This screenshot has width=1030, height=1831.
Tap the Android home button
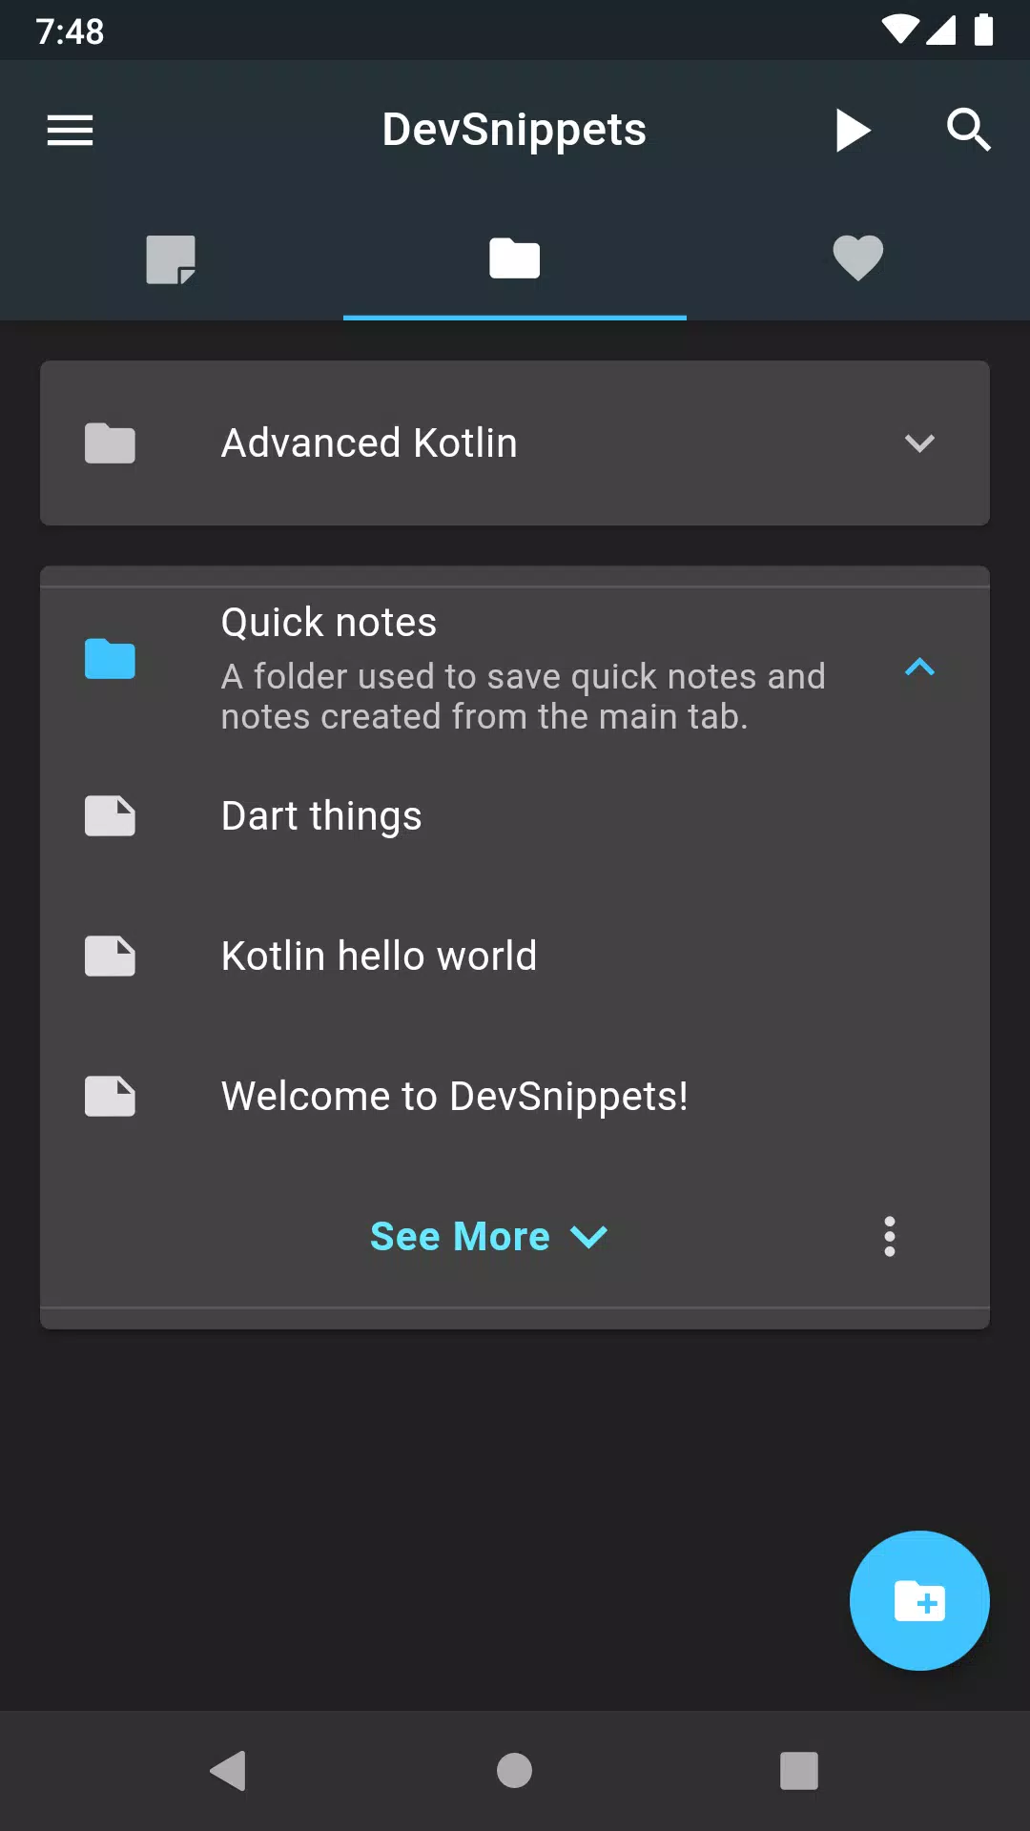[x=515, y=1771]
